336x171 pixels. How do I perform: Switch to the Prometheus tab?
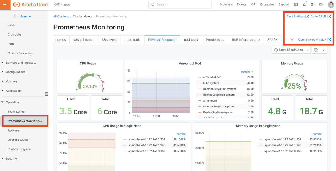coord(215,39)
